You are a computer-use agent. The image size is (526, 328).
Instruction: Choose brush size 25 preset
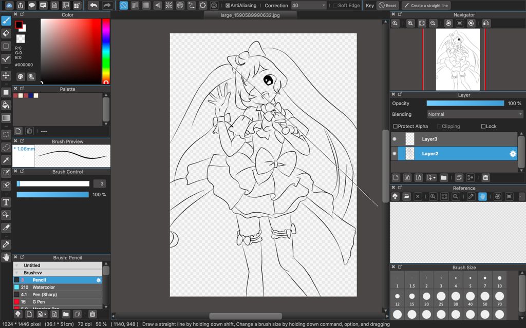point(441,299)
